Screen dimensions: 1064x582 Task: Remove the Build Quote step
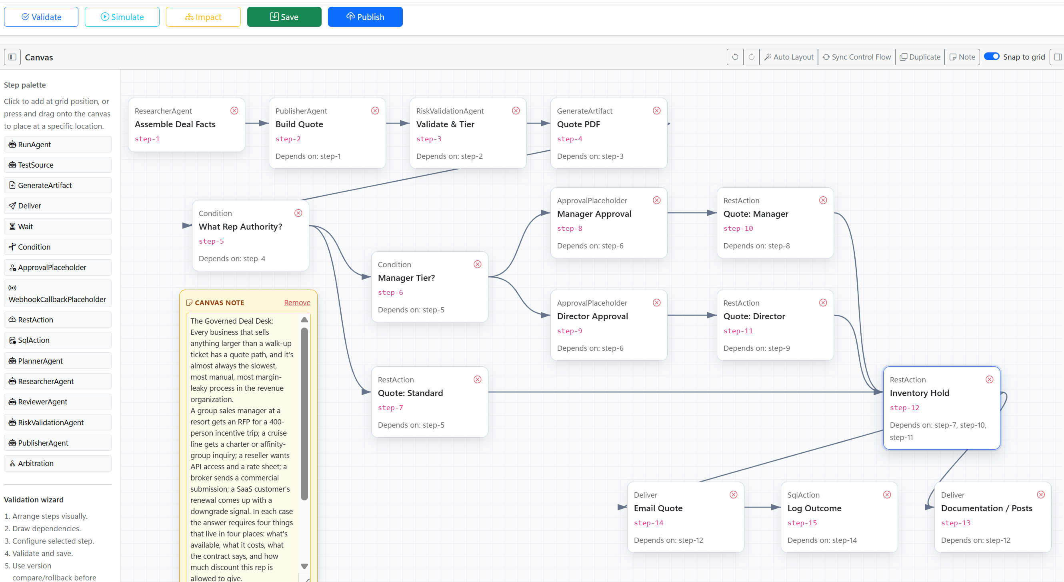pos(375,111)
